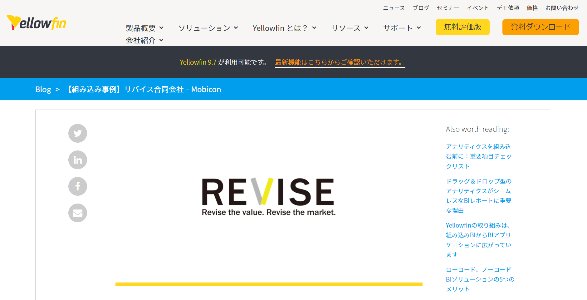Open the 最新機能はこちらから link in banner

tap(340, 62)
